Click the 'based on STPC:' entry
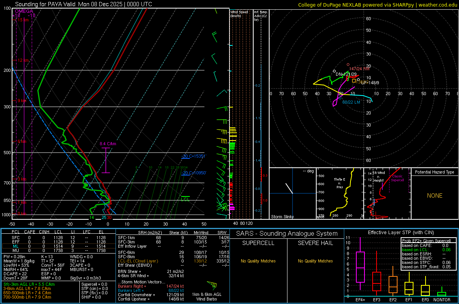This screenshot has height=304, width=459. coord(426,262)
